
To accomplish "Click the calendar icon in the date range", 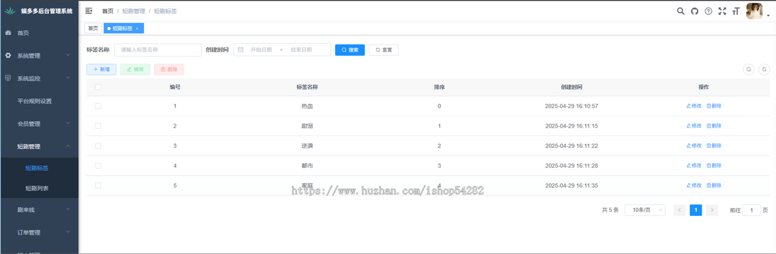I will pos(241,50).
